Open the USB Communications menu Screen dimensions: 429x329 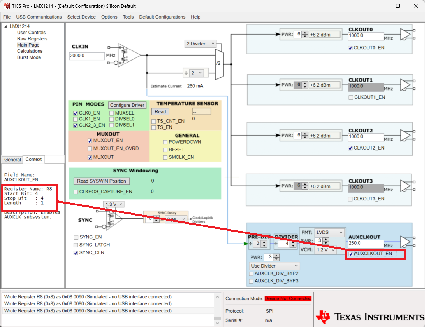[x=39, y=17]
